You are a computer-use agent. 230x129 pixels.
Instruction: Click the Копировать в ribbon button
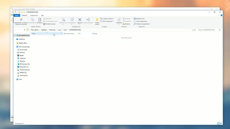[72, 21]
